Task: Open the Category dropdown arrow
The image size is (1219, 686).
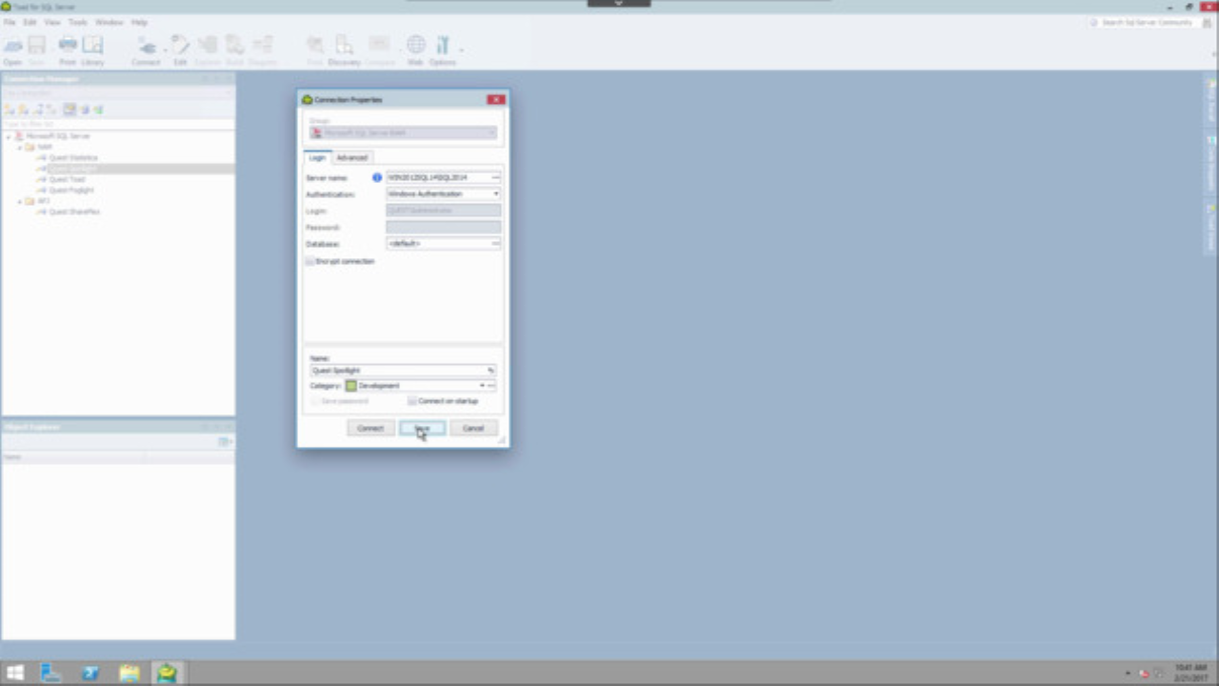Action: (482, 386)
